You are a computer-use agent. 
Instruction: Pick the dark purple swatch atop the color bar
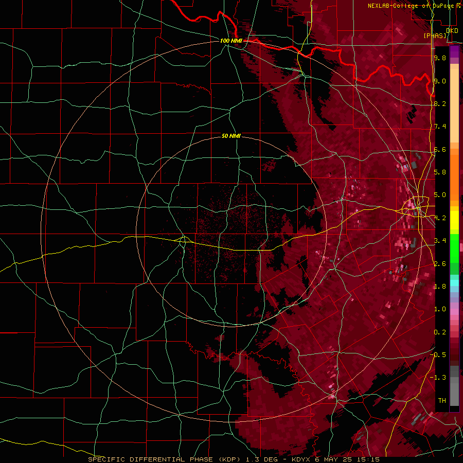pos(454,51)
